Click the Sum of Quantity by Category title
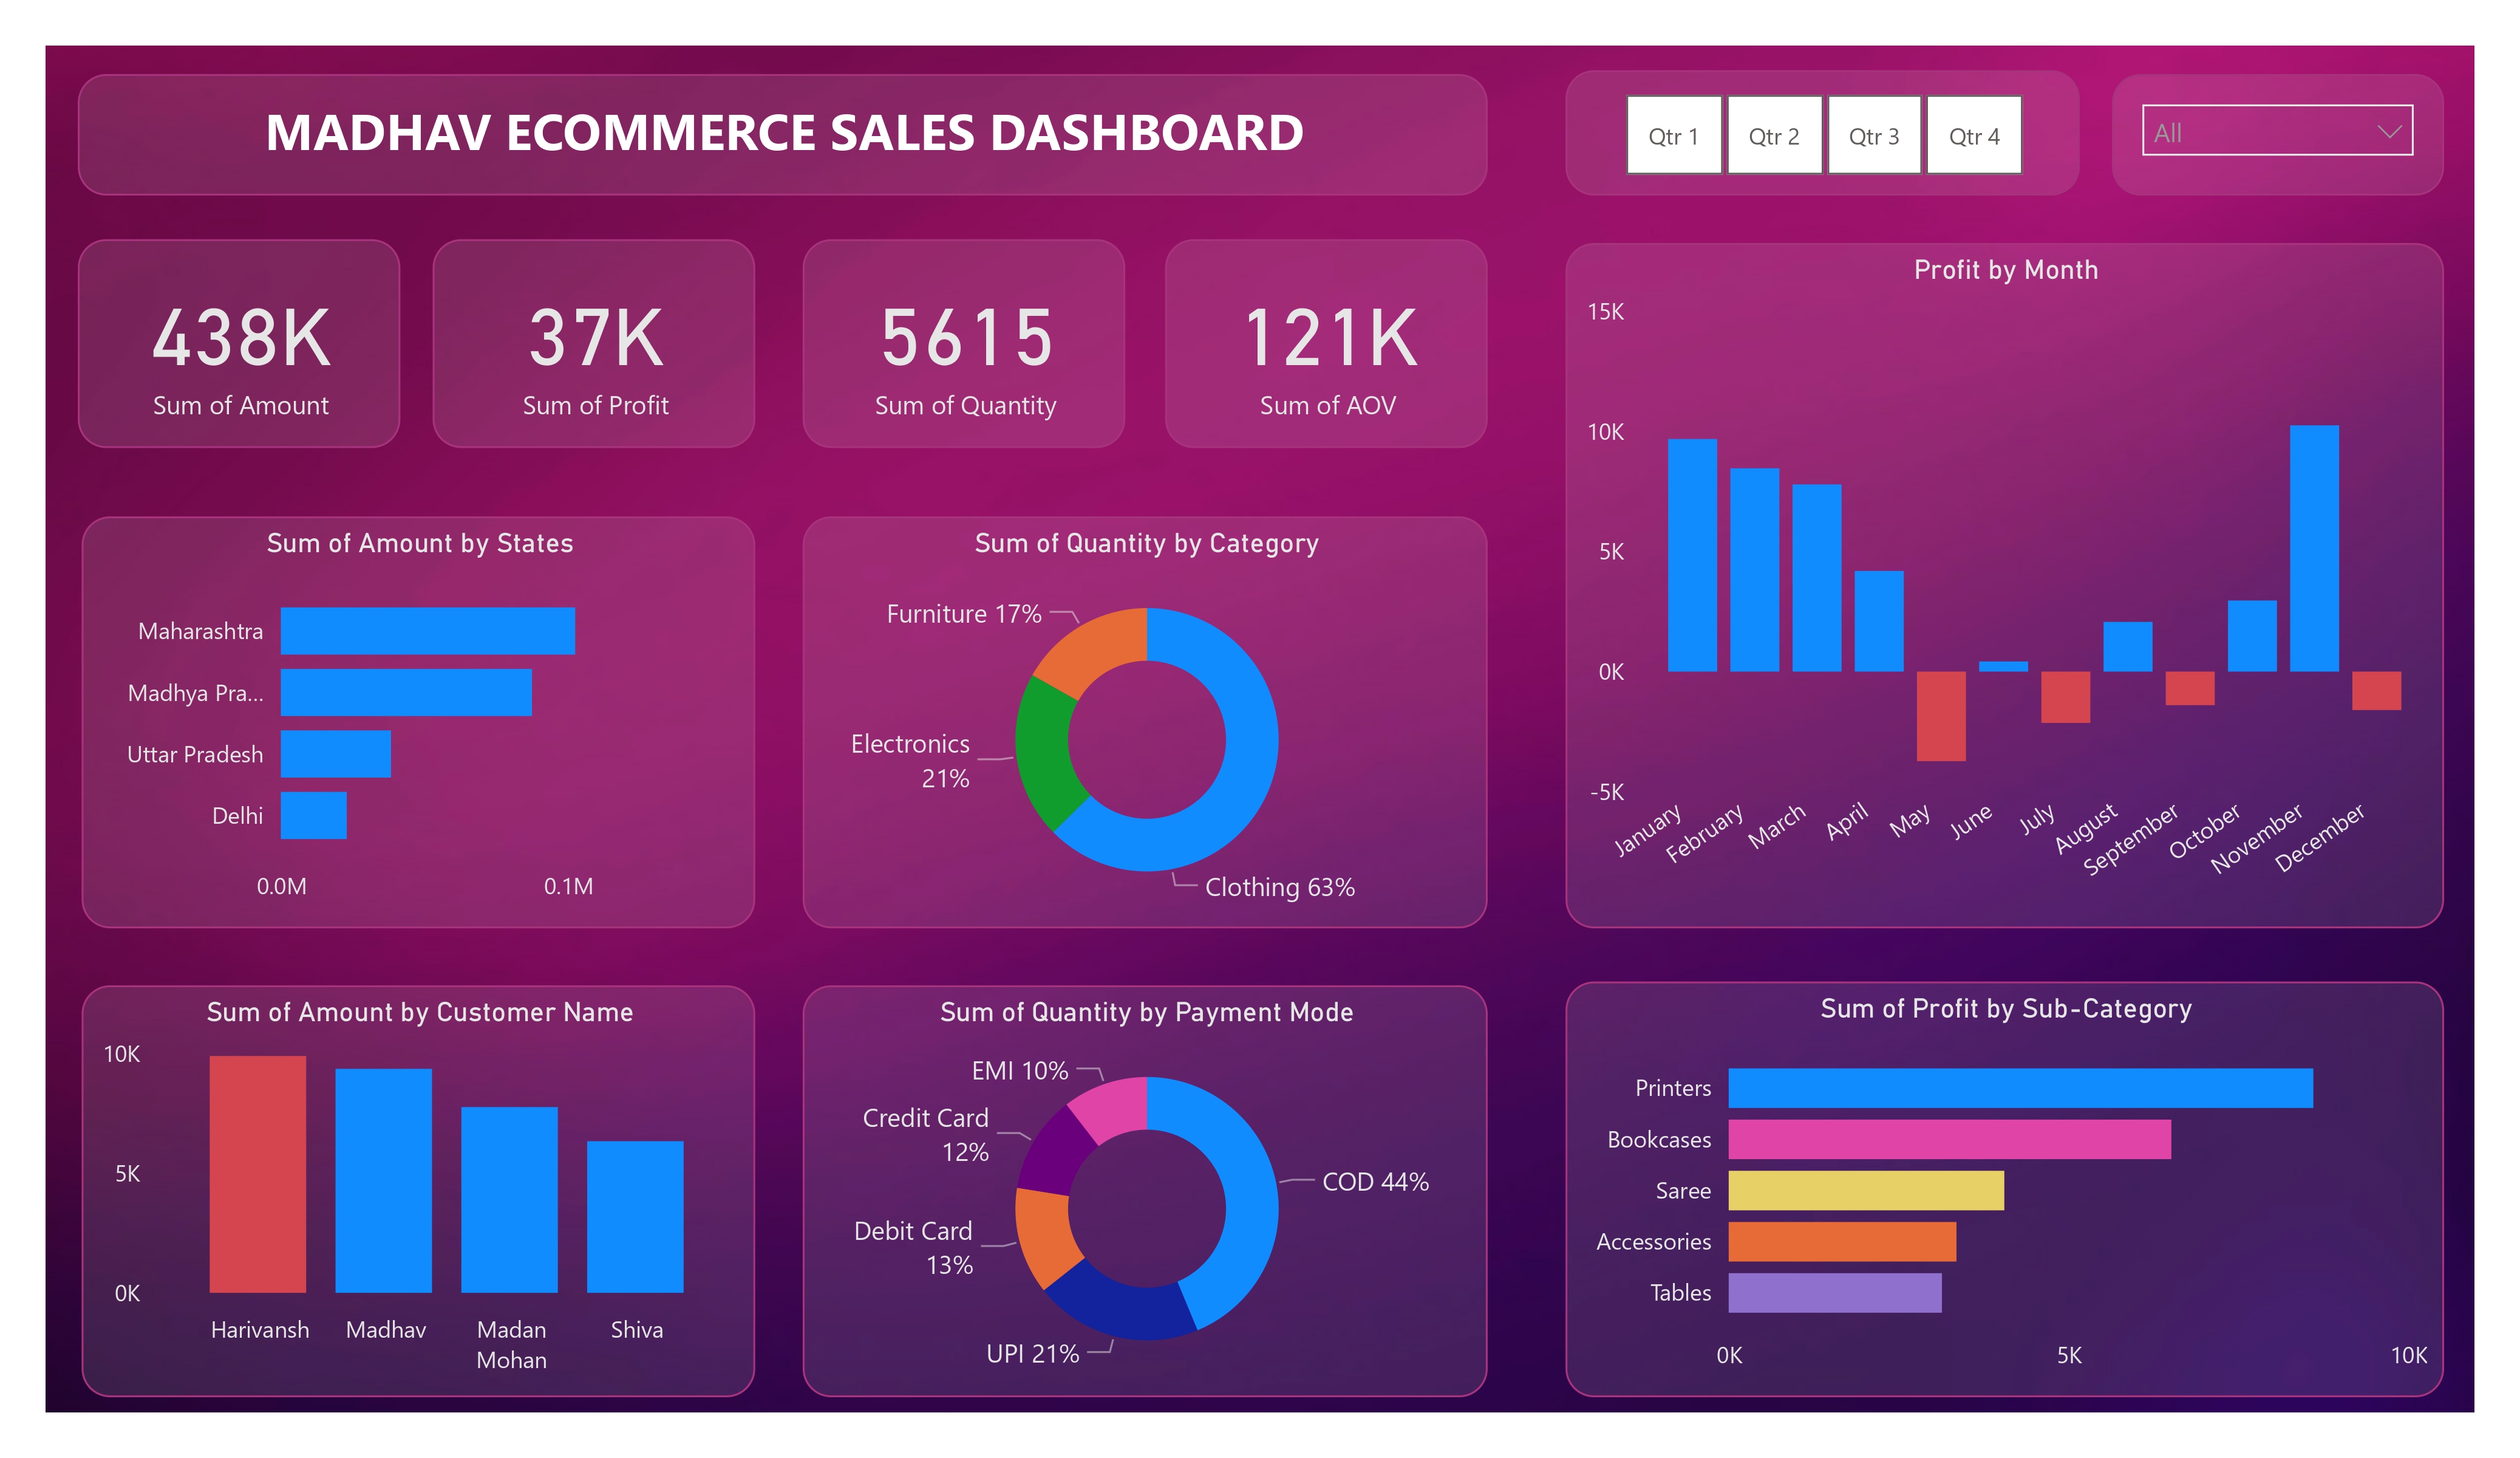The image size is (2520, 1458). click(1147, 543)
